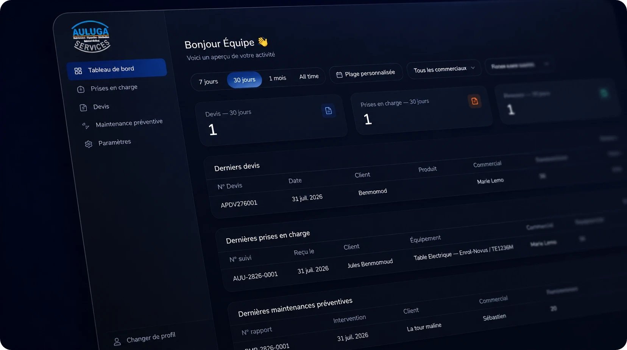Open the Plage personnalisée date range
627x350 pixels.
[x=366, y=73]
